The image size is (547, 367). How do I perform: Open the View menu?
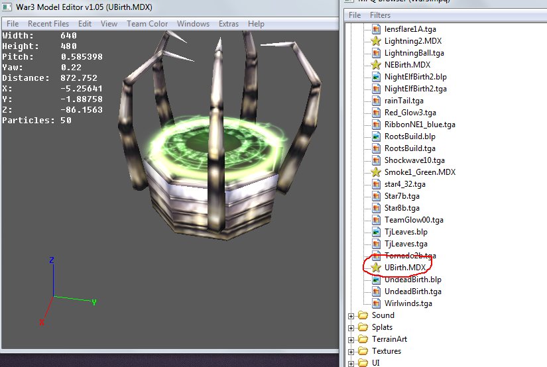click(109, 24)
